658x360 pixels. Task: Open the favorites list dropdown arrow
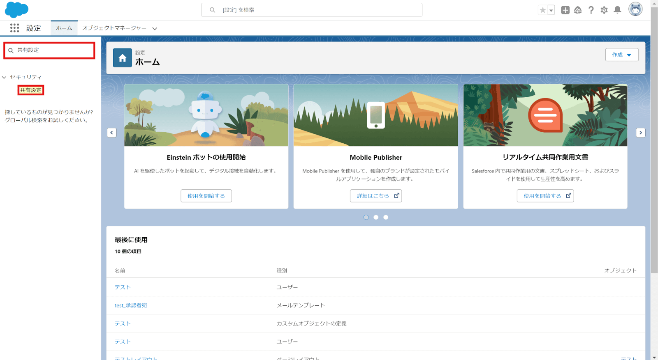(551, 10)
